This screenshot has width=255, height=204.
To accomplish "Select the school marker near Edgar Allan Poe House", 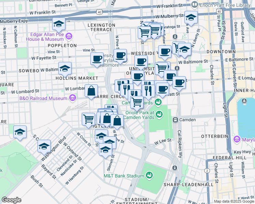I will [x=59, y=24].
